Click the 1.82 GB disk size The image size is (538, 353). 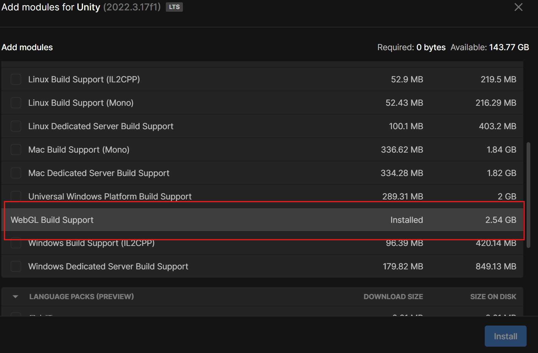[501, 173]
